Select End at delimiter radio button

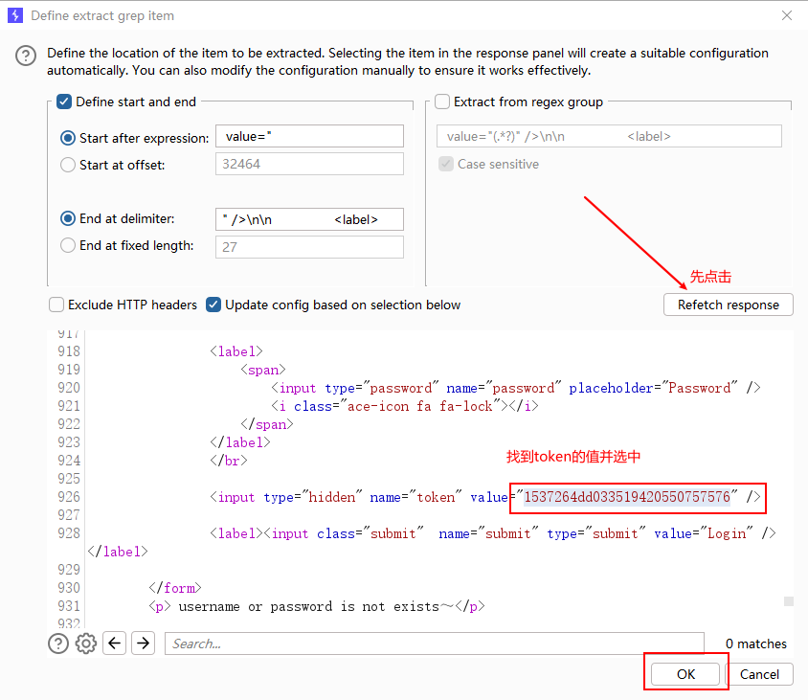(x=68, y=219)
